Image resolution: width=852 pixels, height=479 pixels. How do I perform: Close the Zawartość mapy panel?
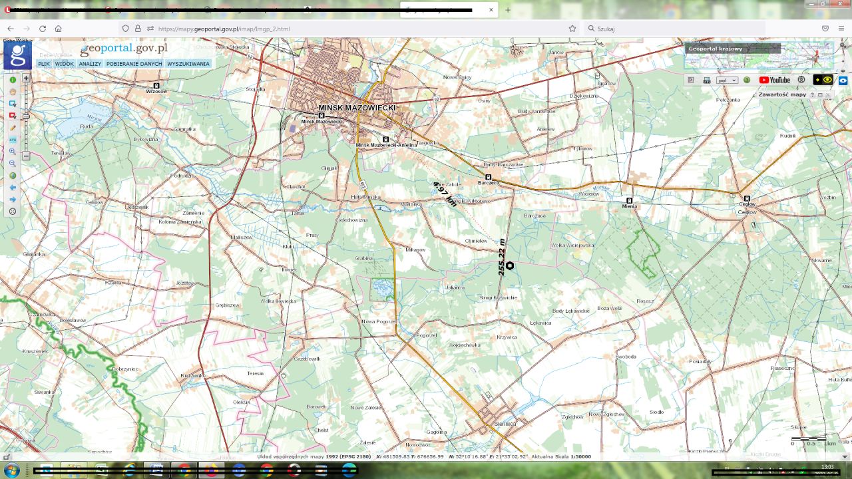(x=827, y=95)
